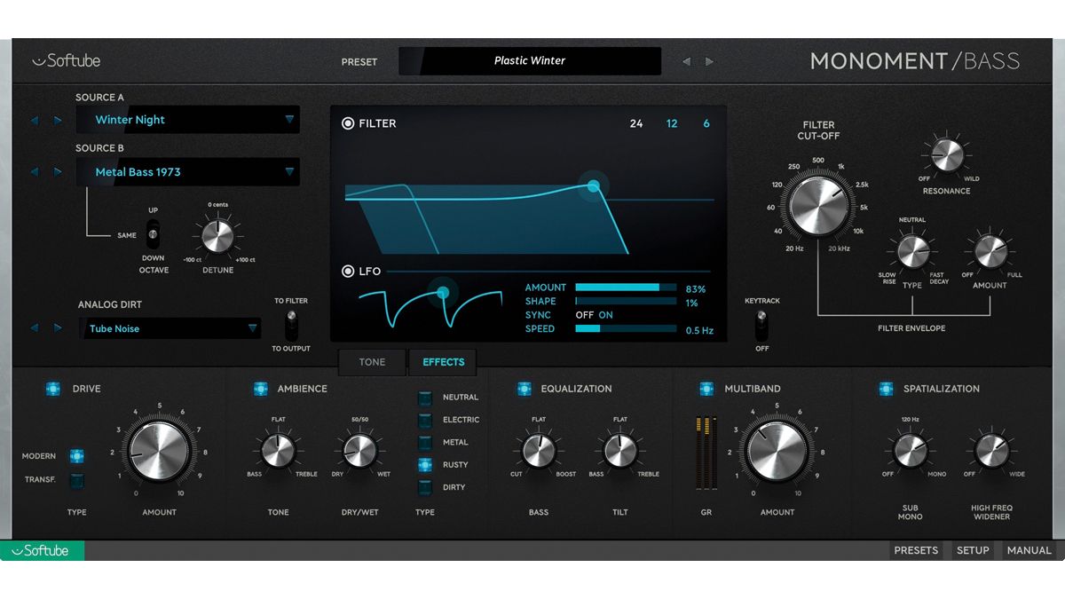1065x599 pixels.
Task: Open the Plastic Winter preset field
Action: tap(530, 61)
